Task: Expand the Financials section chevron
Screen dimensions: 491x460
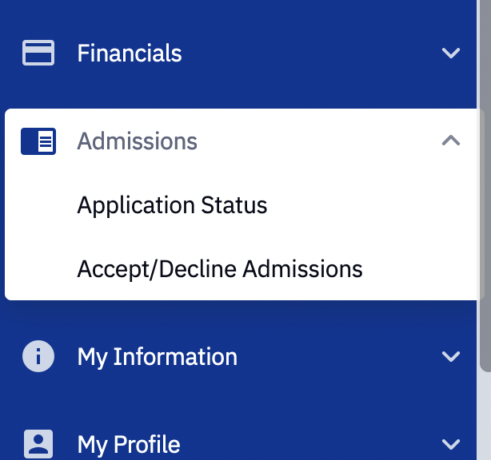Action: (x=451, y=54)
